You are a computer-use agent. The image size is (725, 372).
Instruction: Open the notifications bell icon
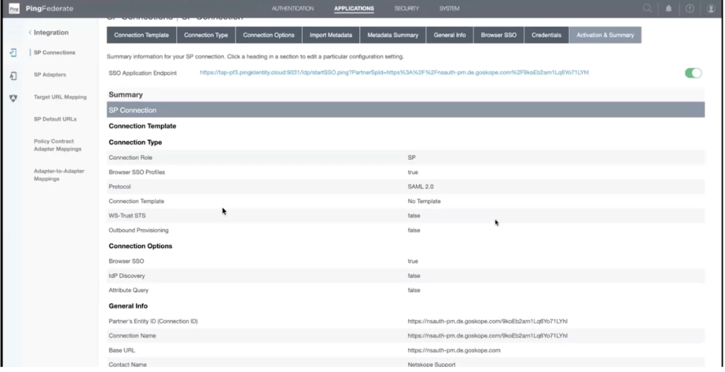tap(669, 8)
